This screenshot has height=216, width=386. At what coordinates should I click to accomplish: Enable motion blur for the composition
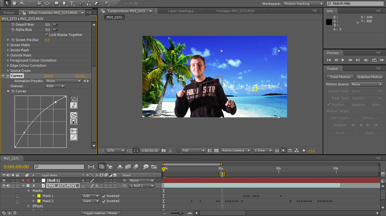(x=135, y=167)
